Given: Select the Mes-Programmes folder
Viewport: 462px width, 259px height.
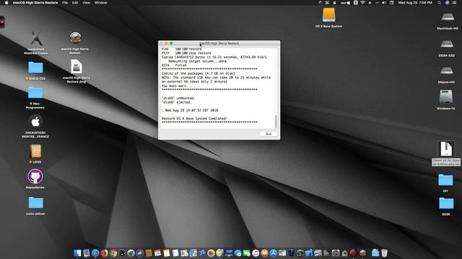Looking at the screenshot, I should (x=35, y=93).
